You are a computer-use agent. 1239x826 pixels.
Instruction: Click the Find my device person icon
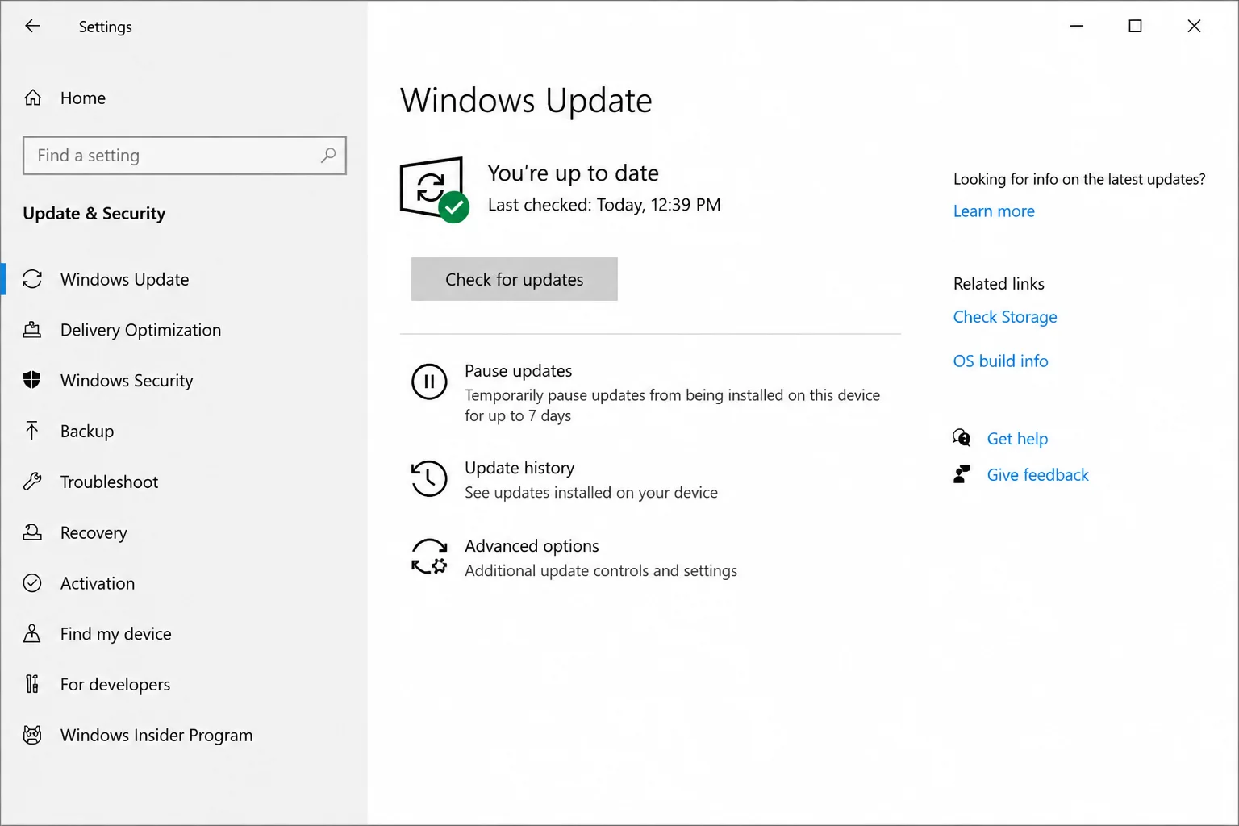(32, 633)
